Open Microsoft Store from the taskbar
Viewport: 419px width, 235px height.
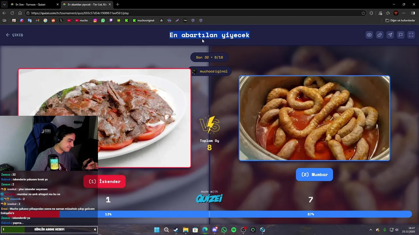pos(195,230)
